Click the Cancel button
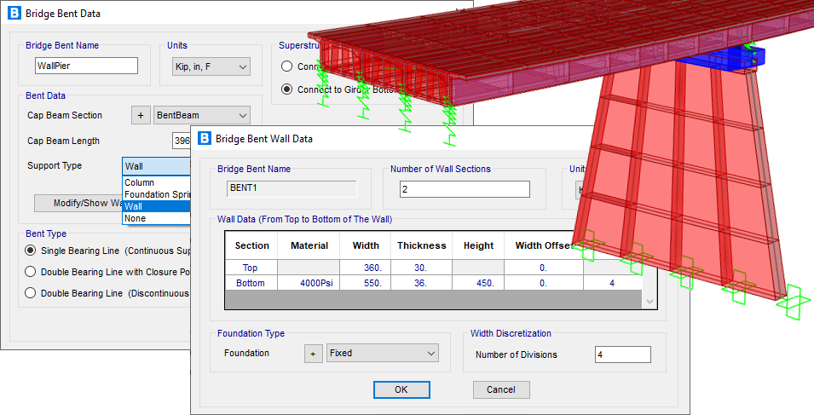This screenshot has height=415, width=814. [x=501, y=389]
